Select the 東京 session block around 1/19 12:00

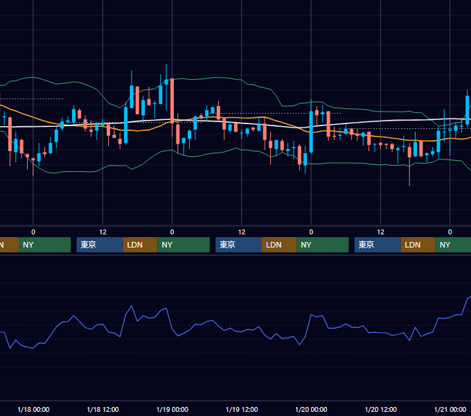coord(238,245)
